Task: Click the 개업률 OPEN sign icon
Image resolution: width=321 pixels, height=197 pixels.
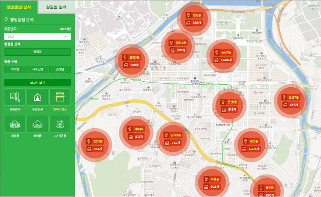Action: pyautogui.click(x=15, y=124)
